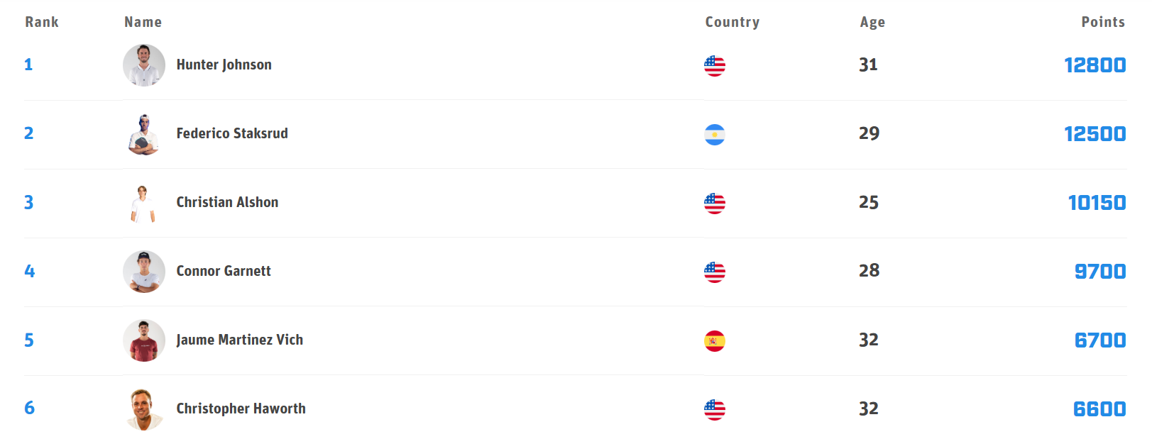The image size is (1152, 439).
Task: Click USA flag in Christian Alshon's row
Action: click(x=715, y=204)
